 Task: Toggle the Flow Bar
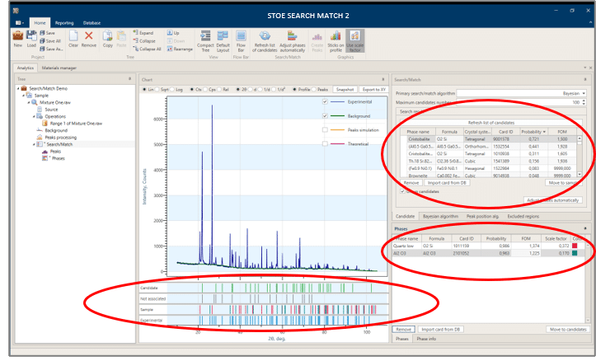[241, 41]
